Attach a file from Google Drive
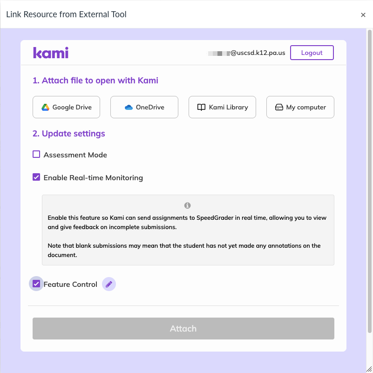The height and width of the screenshot is (373, 373). [67, 107]
